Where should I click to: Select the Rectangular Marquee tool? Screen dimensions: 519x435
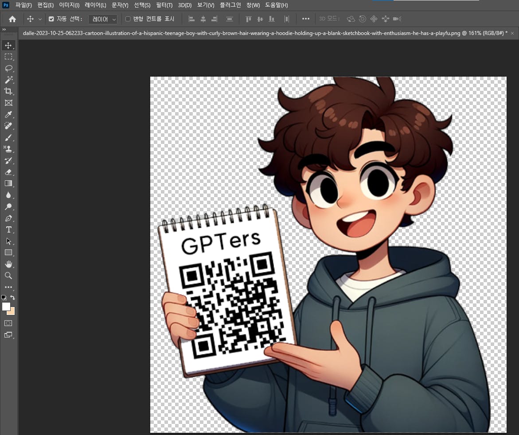tap(8, 57)
